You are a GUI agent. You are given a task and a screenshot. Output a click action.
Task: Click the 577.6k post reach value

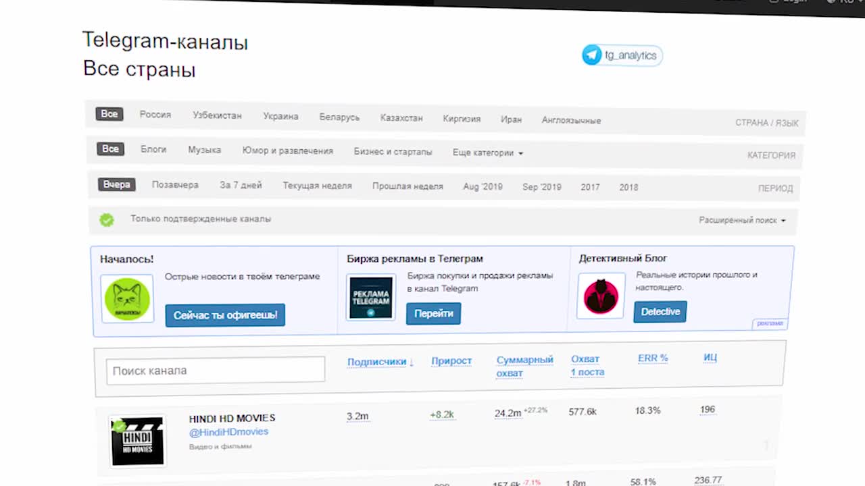coord(583,411)
